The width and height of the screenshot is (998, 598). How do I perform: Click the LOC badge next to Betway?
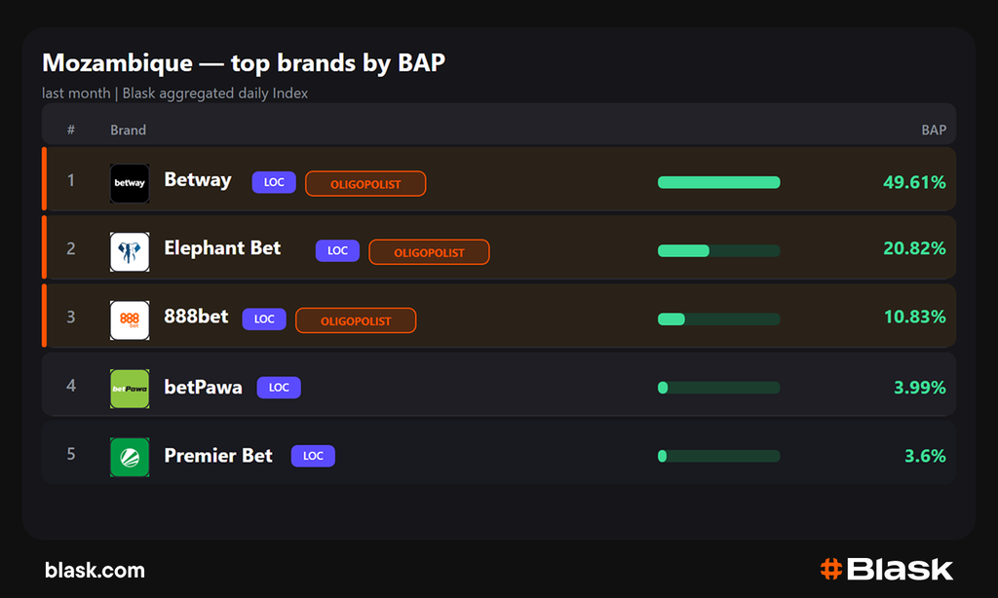(x=274, y=182)
